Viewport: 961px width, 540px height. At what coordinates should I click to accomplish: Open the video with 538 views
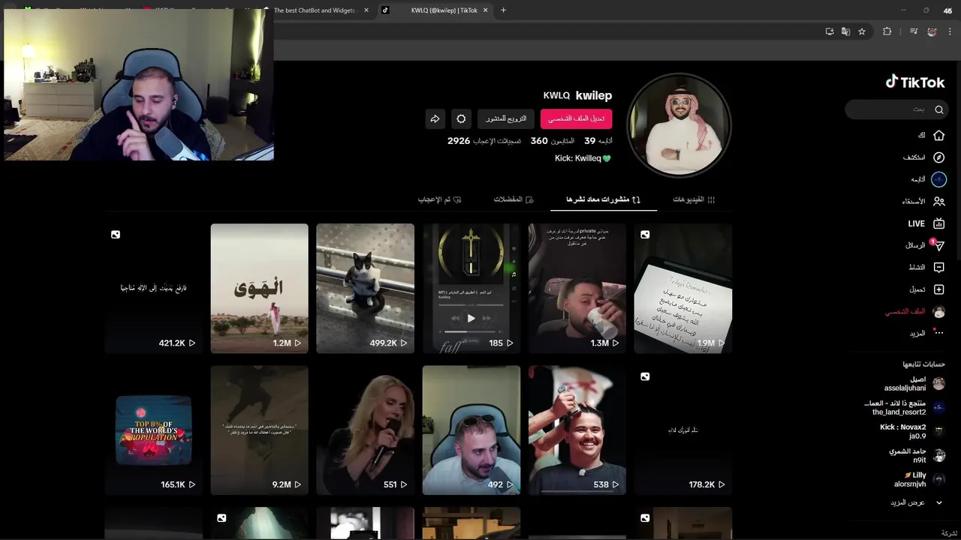577,430
